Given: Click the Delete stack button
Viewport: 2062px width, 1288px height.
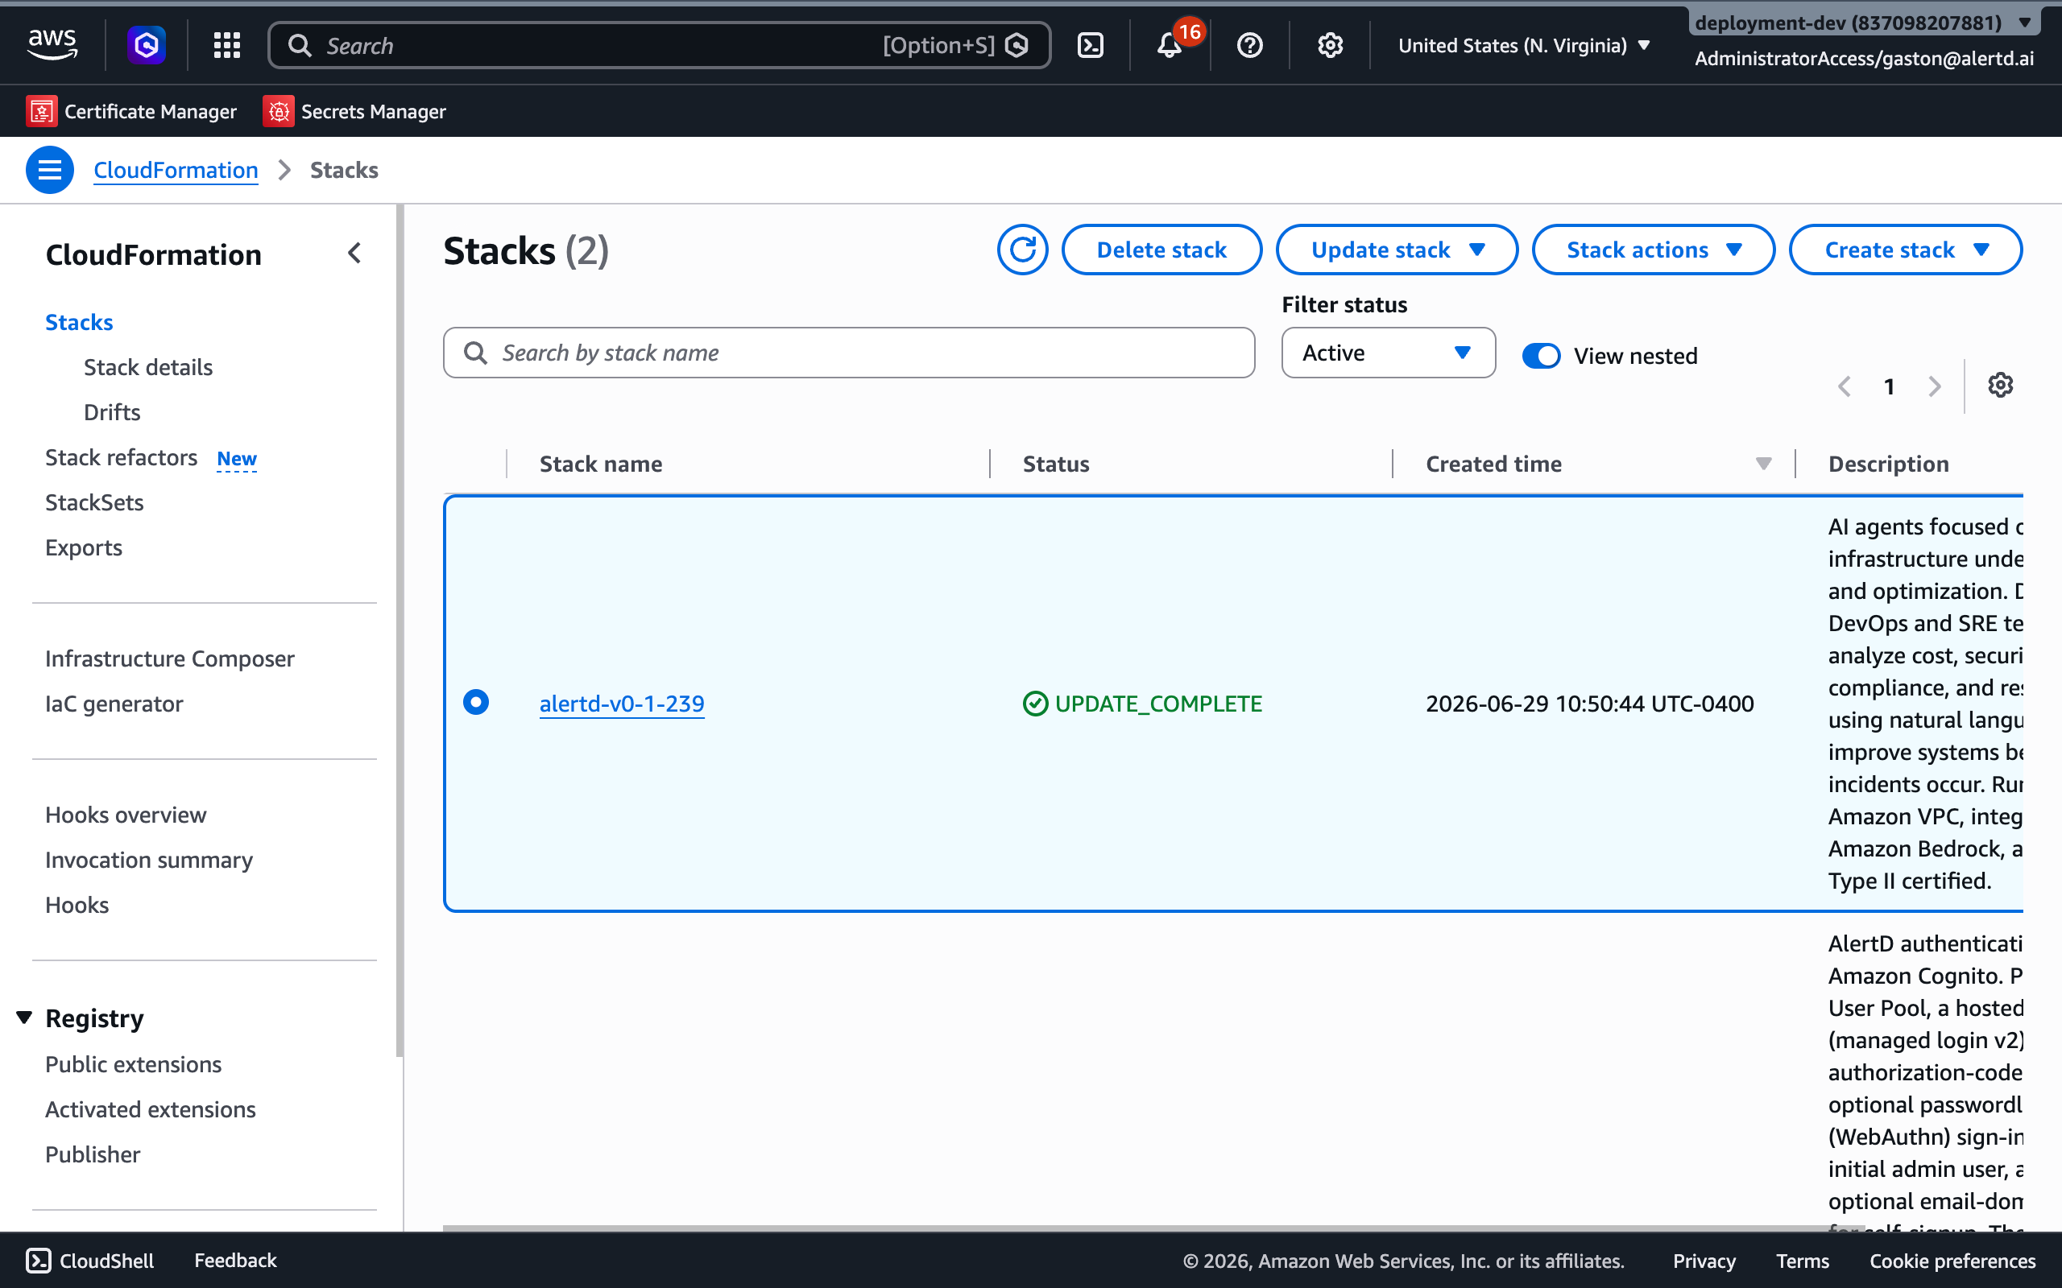Looking at the screenshot, I should [1161, 250].
